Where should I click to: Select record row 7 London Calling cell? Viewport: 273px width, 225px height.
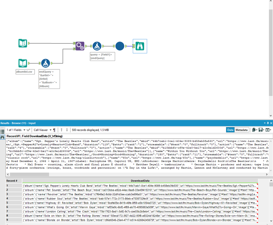point(140,211)
